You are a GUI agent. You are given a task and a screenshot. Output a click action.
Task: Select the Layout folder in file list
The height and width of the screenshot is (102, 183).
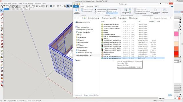[x=133, y=30]
